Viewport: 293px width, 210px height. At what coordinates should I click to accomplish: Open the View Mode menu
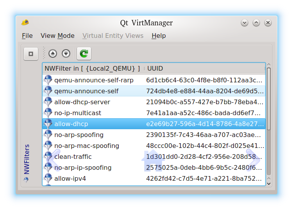[57, 36]
